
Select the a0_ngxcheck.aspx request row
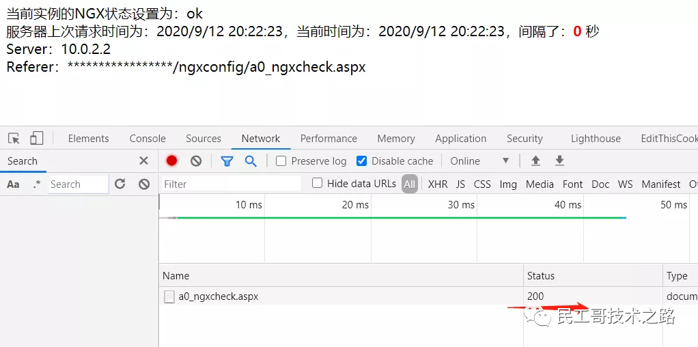[428, 296]
